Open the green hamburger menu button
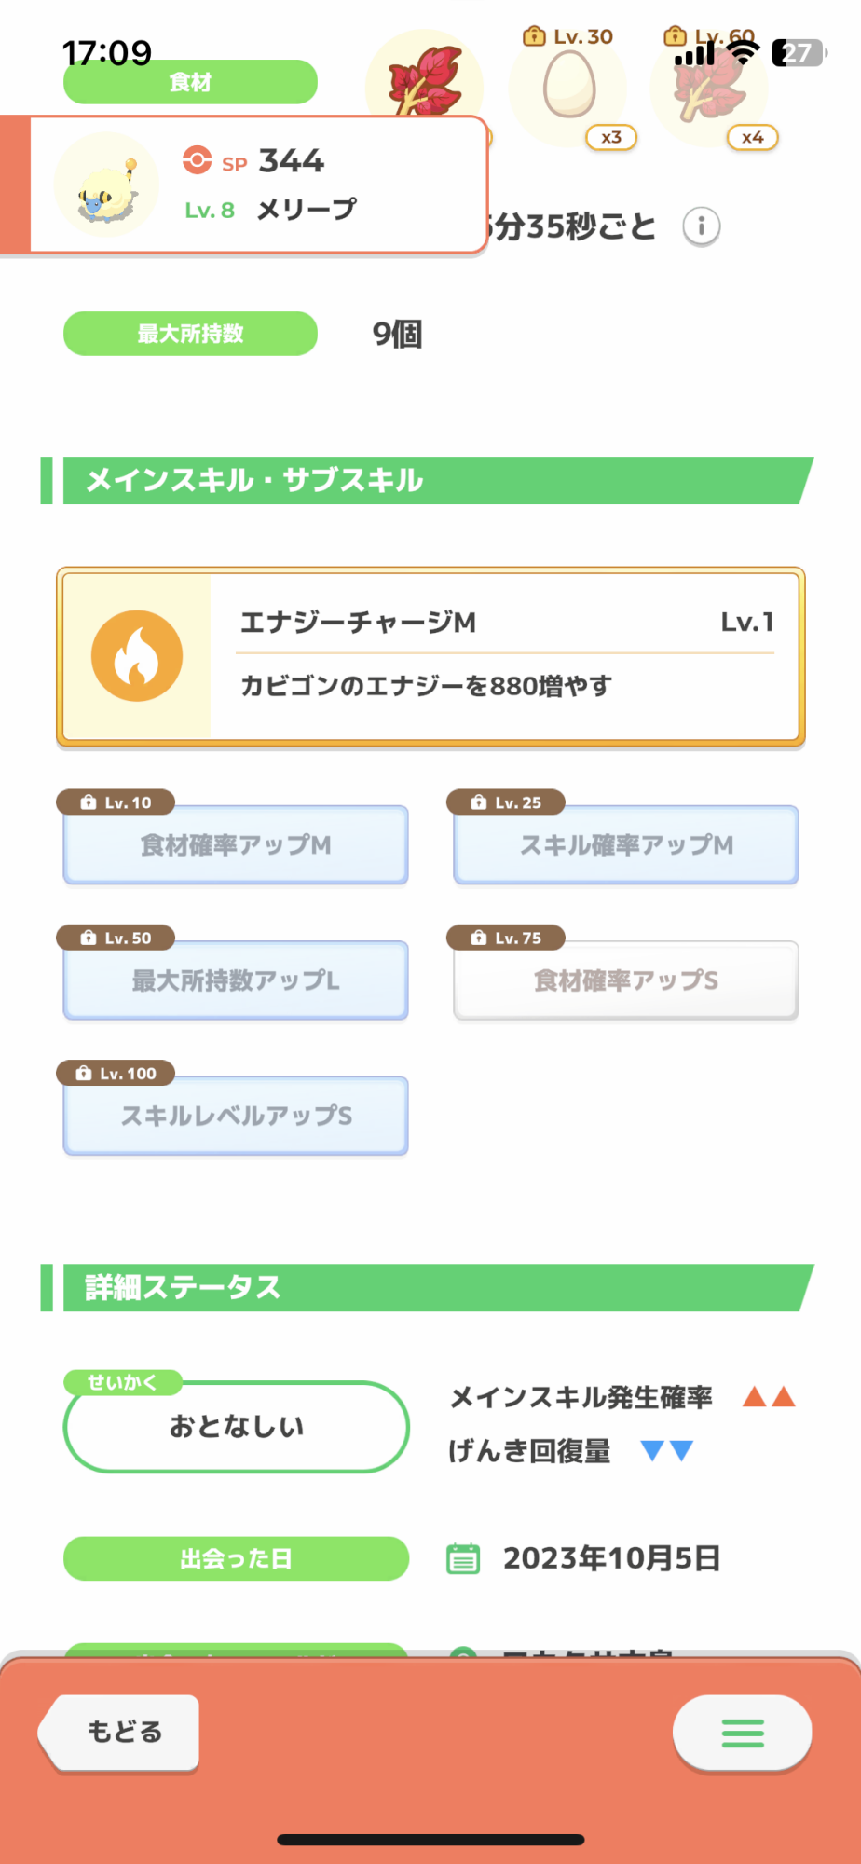Viewport: 861px width, 1864px height. tap(743, 1733)
